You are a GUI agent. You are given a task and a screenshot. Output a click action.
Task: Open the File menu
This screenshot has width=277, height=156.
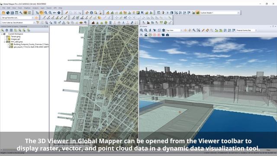click(x=4, y=8)
